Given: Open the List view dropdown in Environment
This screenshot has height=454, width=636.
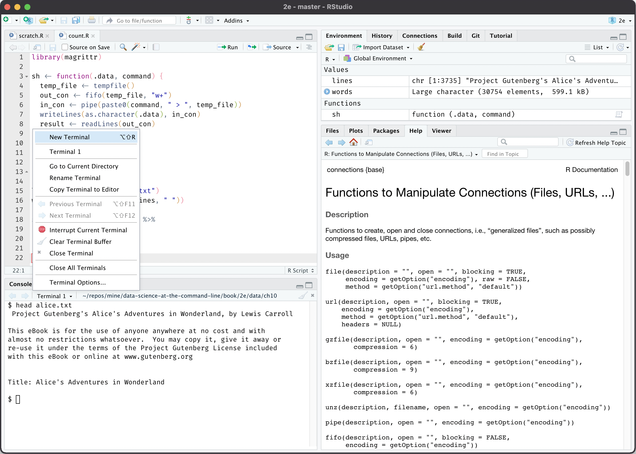Looking at the screenshot, I should pos(597,47).
